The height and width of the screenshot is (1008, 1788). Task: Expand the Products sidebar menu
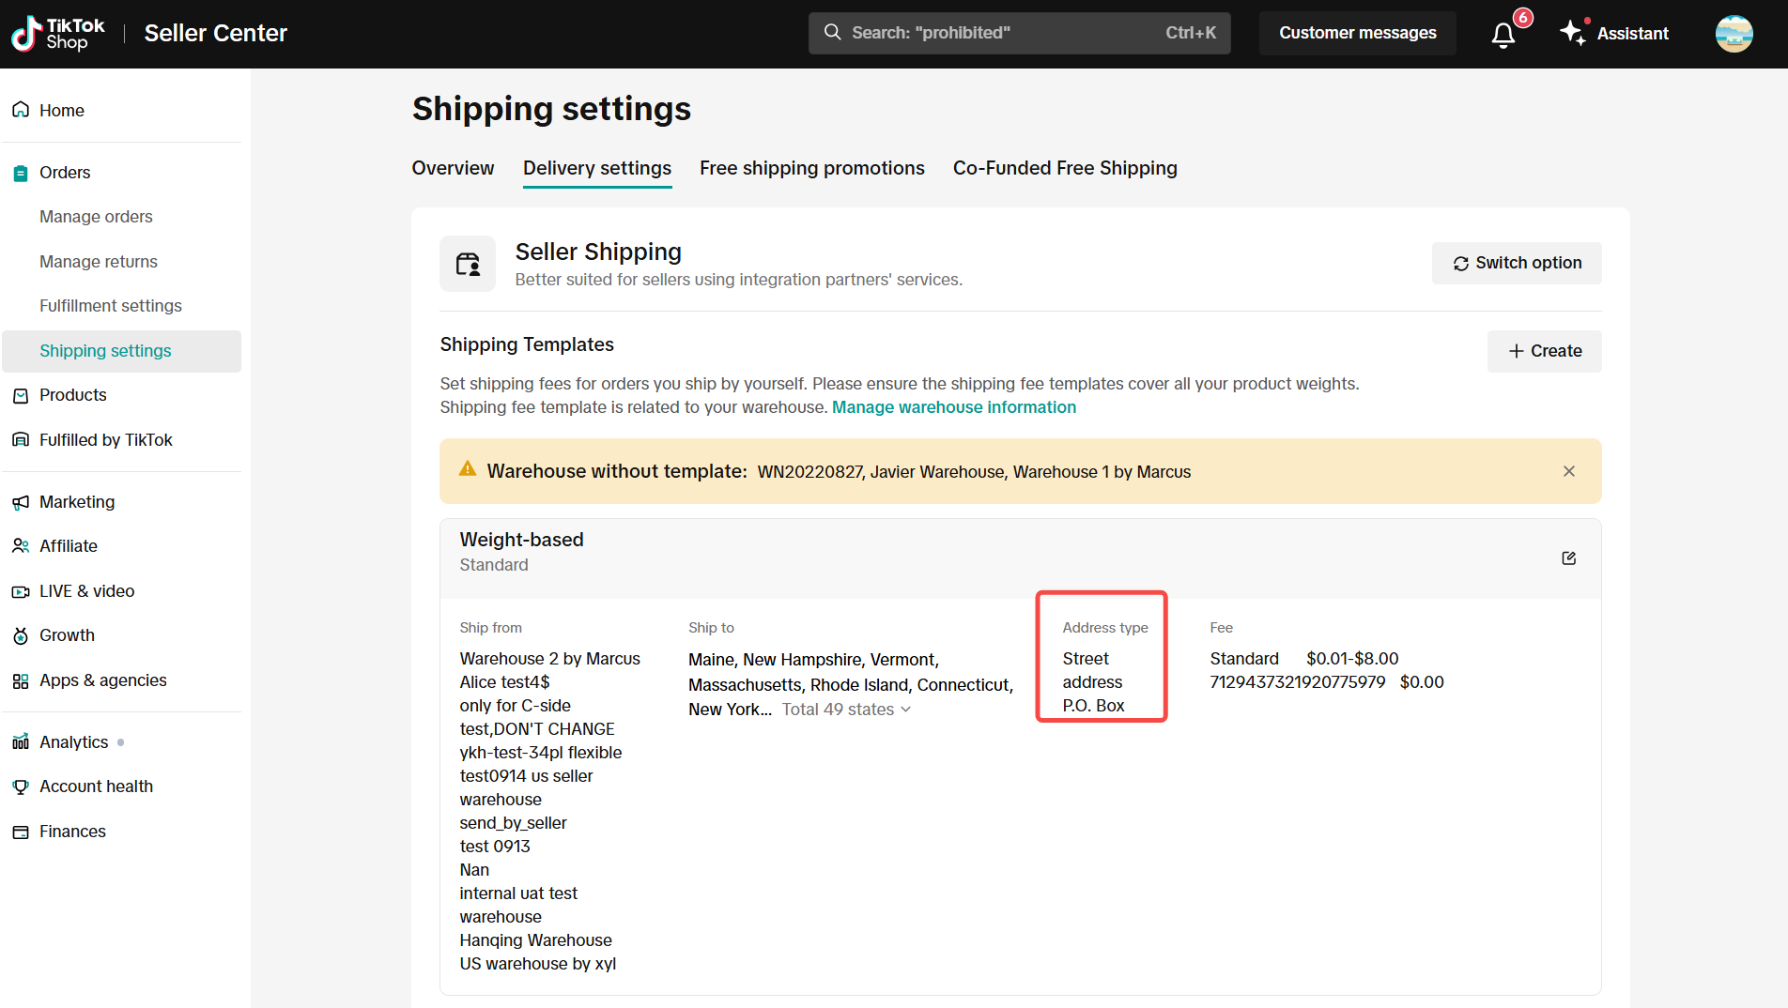[x=73, y=395]
